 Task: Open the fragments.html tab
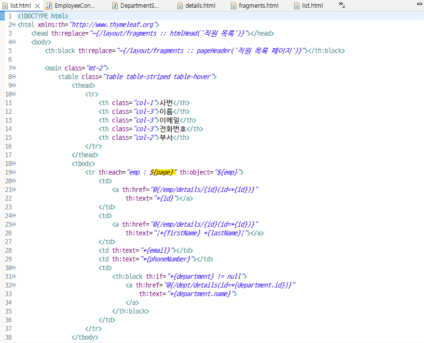(255, 6)
